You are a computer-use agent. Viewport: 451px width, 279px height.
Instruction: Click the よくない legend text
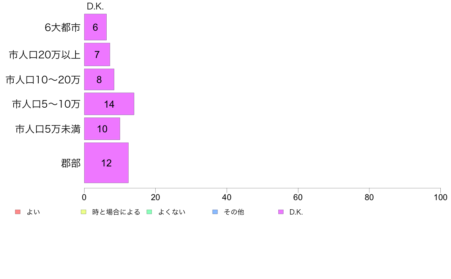click(x=172, y=212)
